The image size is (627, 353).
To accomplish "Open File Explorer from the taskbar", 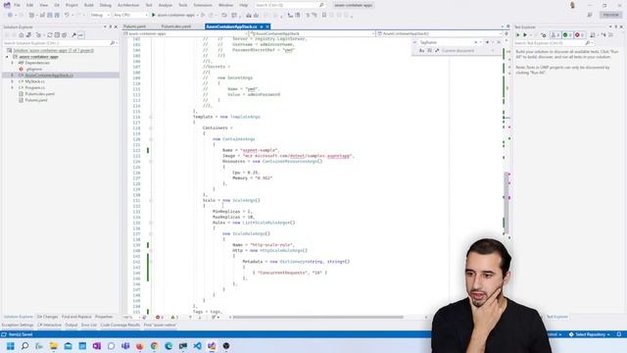I will click(x=54, y=346).
